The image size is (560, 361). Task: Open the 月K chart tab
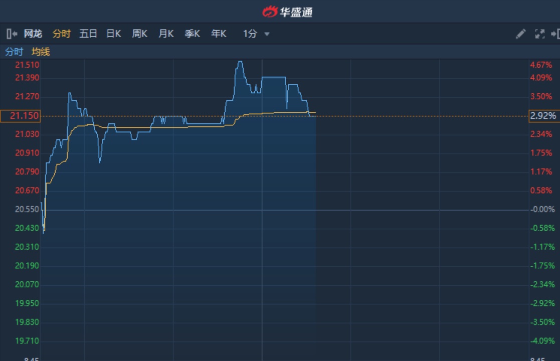point(166,34)
